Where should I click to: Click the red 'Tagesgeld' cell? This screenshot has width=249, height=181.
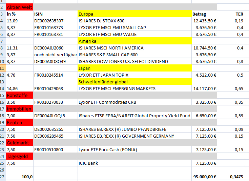[x=20, y=156]
